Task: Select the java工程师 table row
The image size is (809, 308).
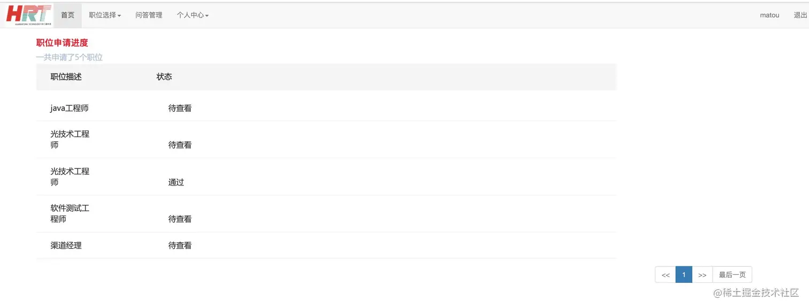Action: (x=70, y=108)
